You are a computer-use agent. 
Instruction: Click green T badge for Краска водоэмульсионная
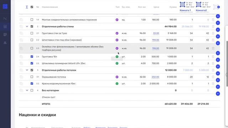tap(117, 84)
